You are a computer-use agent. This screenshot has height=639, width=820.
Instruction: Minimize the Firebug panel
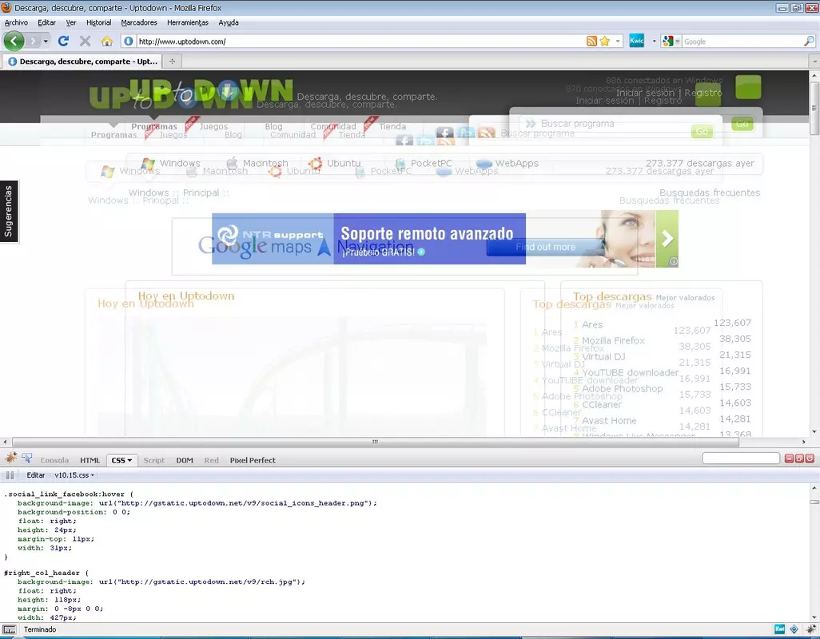coord(789,458)
